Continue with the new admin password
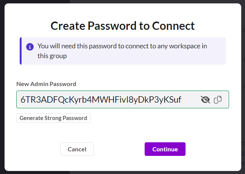The height and width of the screenshot is (174, 245). click(165, 149)
